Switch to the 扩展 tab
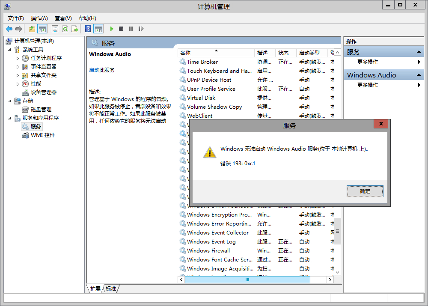This screenshot has height=306, width=428. pos(95,289)
